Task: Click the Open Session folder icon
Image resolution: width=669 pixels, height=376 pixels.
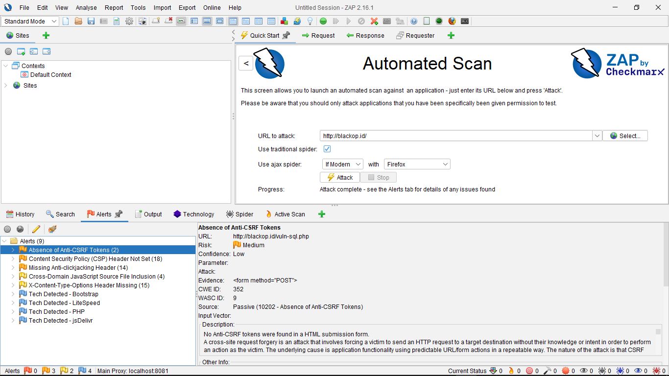Action: (78, 21)
